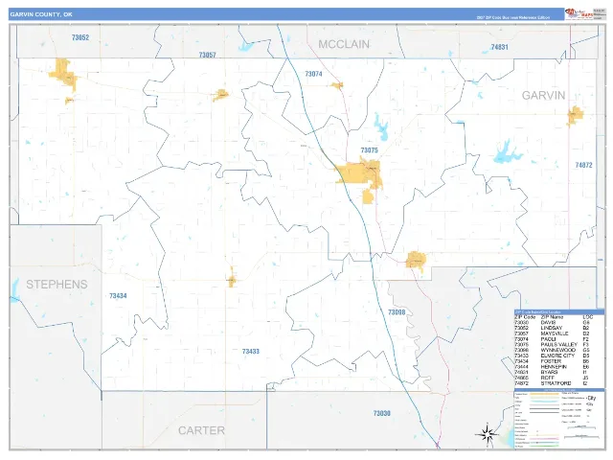
Task: Click the HENNEPIN row in ZIP index
Action: click(554, 367)
